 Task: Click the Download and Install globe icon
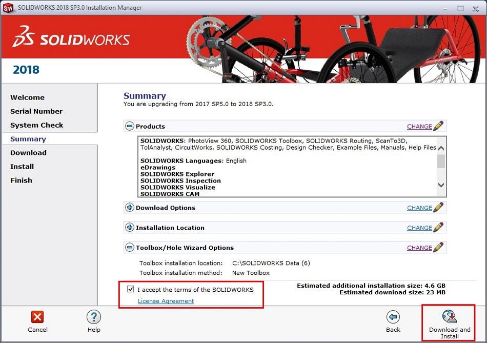pyautogui.click(x=449, y=316)
